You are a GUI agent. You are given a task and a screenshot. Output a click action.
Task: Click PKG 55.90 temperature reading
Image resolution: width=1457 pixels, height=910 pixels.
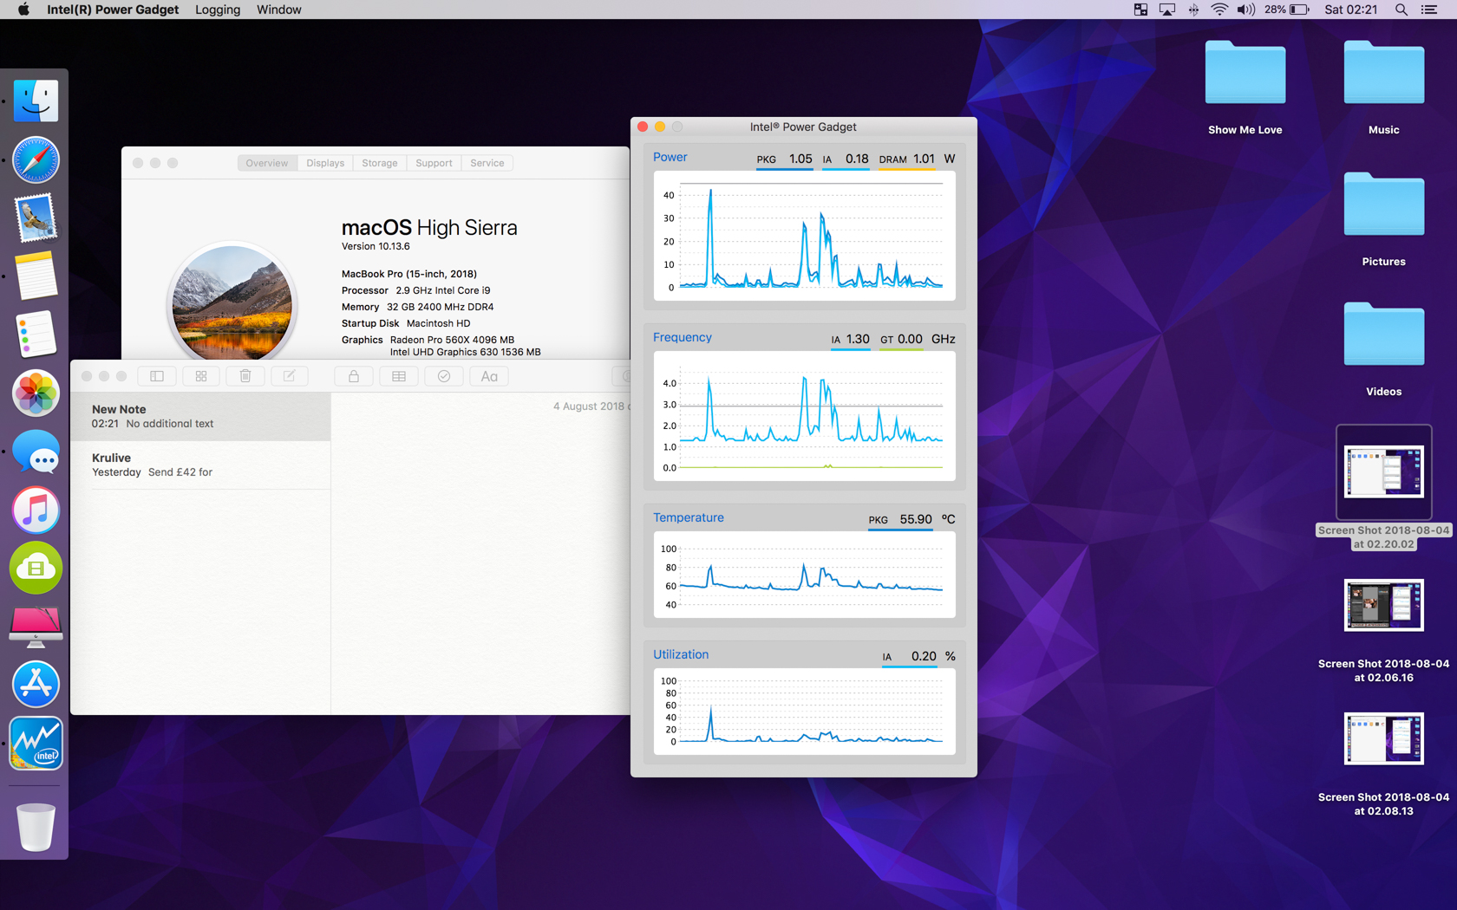pyautogui.click(x=900, y=519)
